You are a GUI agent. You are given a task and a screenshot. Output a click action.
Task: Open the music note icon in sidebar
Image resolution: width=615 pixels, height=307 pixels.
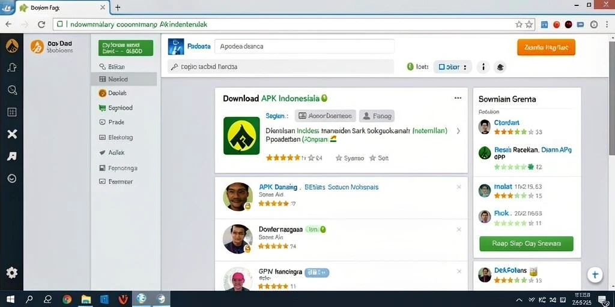coord(12,156)
